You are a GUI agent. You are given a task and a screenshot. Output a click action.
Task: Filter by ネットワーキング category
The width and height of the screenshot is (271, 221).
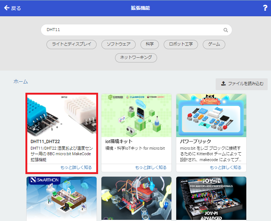[136, 58]
